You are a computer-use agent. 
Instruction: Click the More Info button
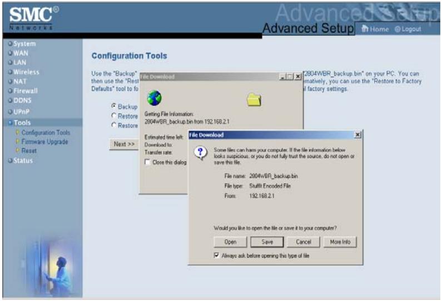(340, 242)
